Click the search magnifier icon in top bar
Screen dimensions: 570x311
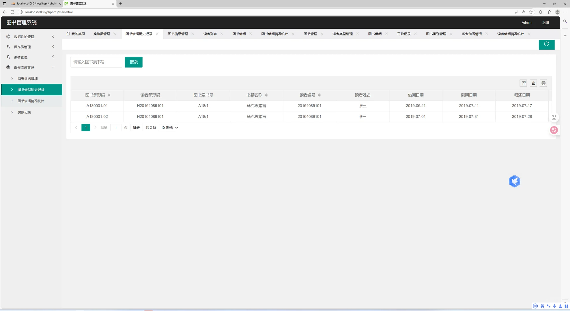pos(565,21)
